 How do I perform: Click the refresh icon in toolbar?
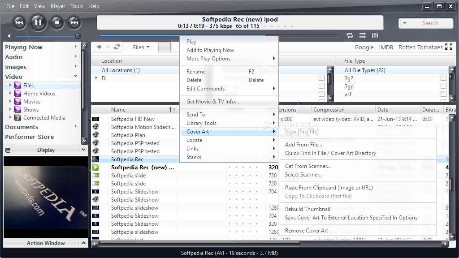[x=117, y=47]
